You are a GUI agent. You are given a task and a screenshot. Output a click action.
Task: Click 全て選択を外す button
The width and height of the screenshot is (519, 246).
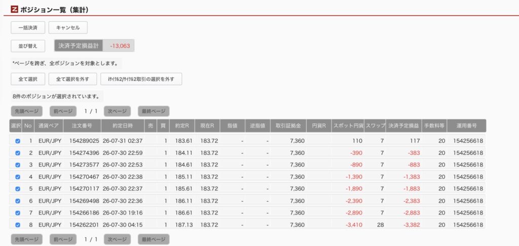point(72,79)
